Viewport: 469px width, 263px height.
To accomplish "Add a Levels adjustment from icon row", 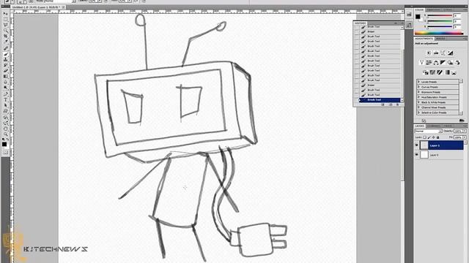I will [x=436, y=53].
